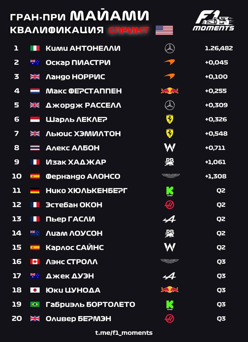Click Haas logo next to Эстебан Окон
Image resolution: width=248 pixels, height=342 pixels.
point(170,205)
